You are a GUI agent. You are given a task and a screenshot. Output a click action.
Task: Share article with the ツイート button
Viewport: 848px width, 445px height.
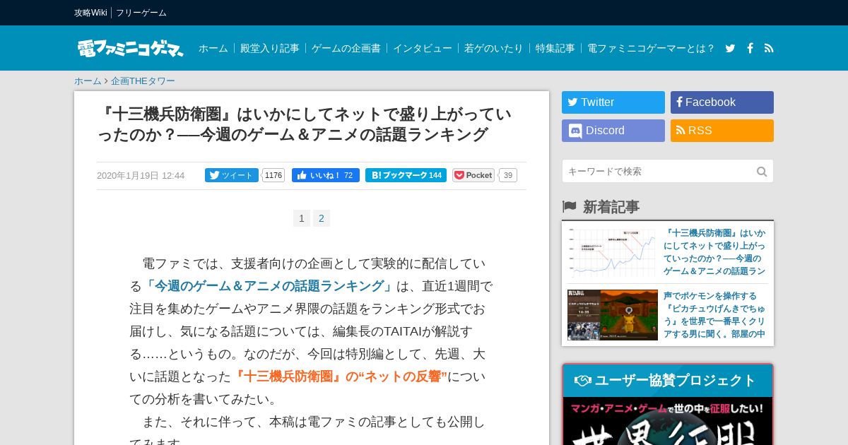coord(232,175)
